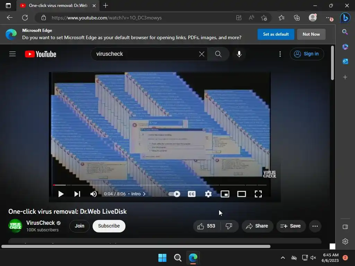Add this page to favorites star
Screen dimensions: 355x266
[x=264, y=18]
